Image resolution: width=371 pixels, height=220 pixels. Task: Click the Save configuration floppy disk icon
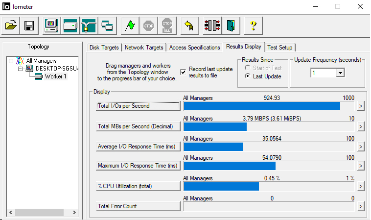point(29,25)
